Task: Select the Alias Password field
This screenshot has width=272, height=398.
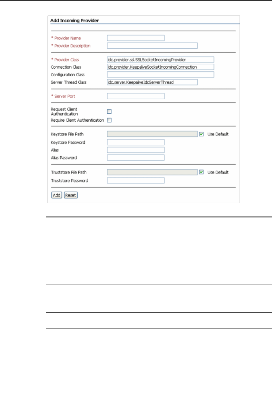Action: coord(136,158)
